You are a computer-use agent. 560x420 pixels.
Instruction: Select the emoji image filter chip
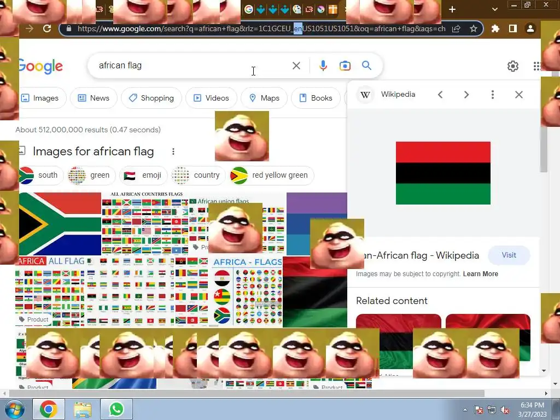[143, 176]
